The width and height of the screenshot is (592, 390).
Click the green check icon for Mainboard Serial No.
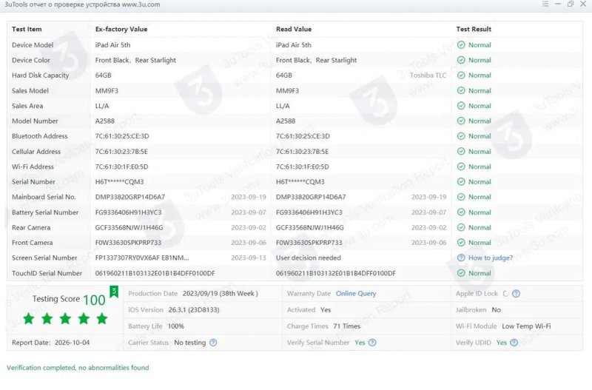[461, 197]
